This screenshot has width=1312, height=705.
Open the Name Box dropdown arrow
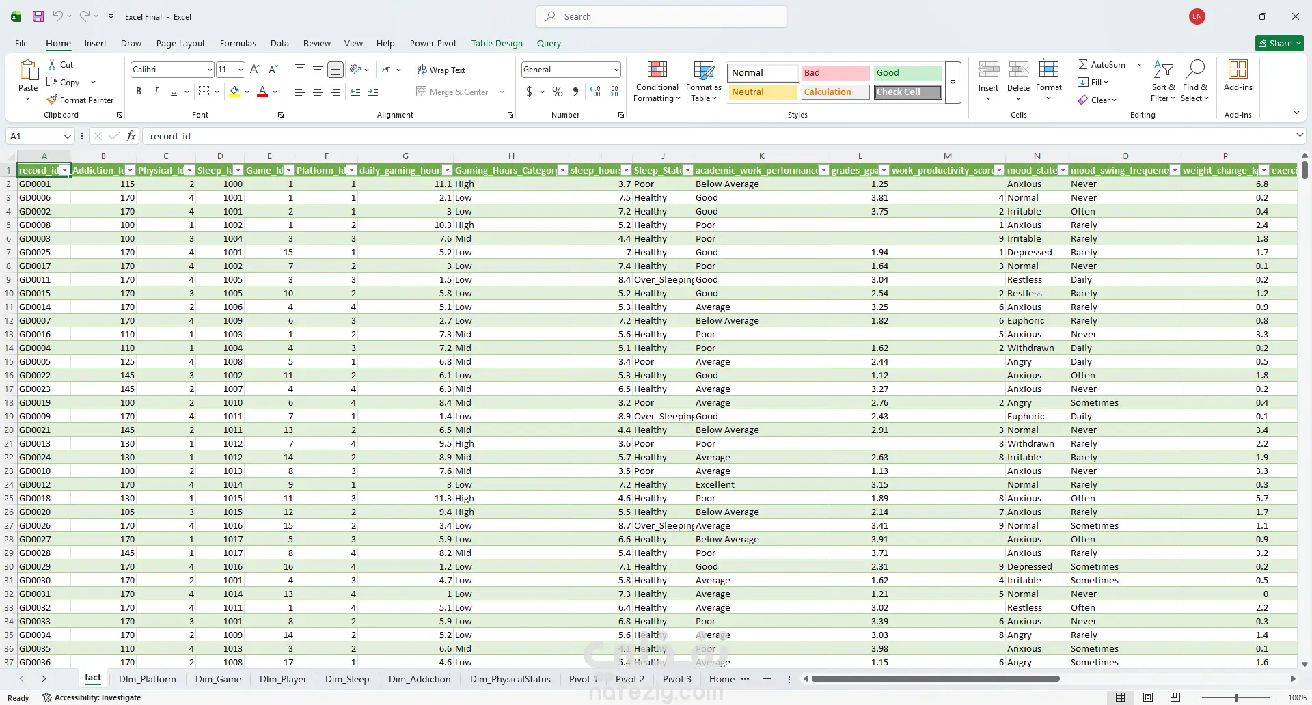67,136
